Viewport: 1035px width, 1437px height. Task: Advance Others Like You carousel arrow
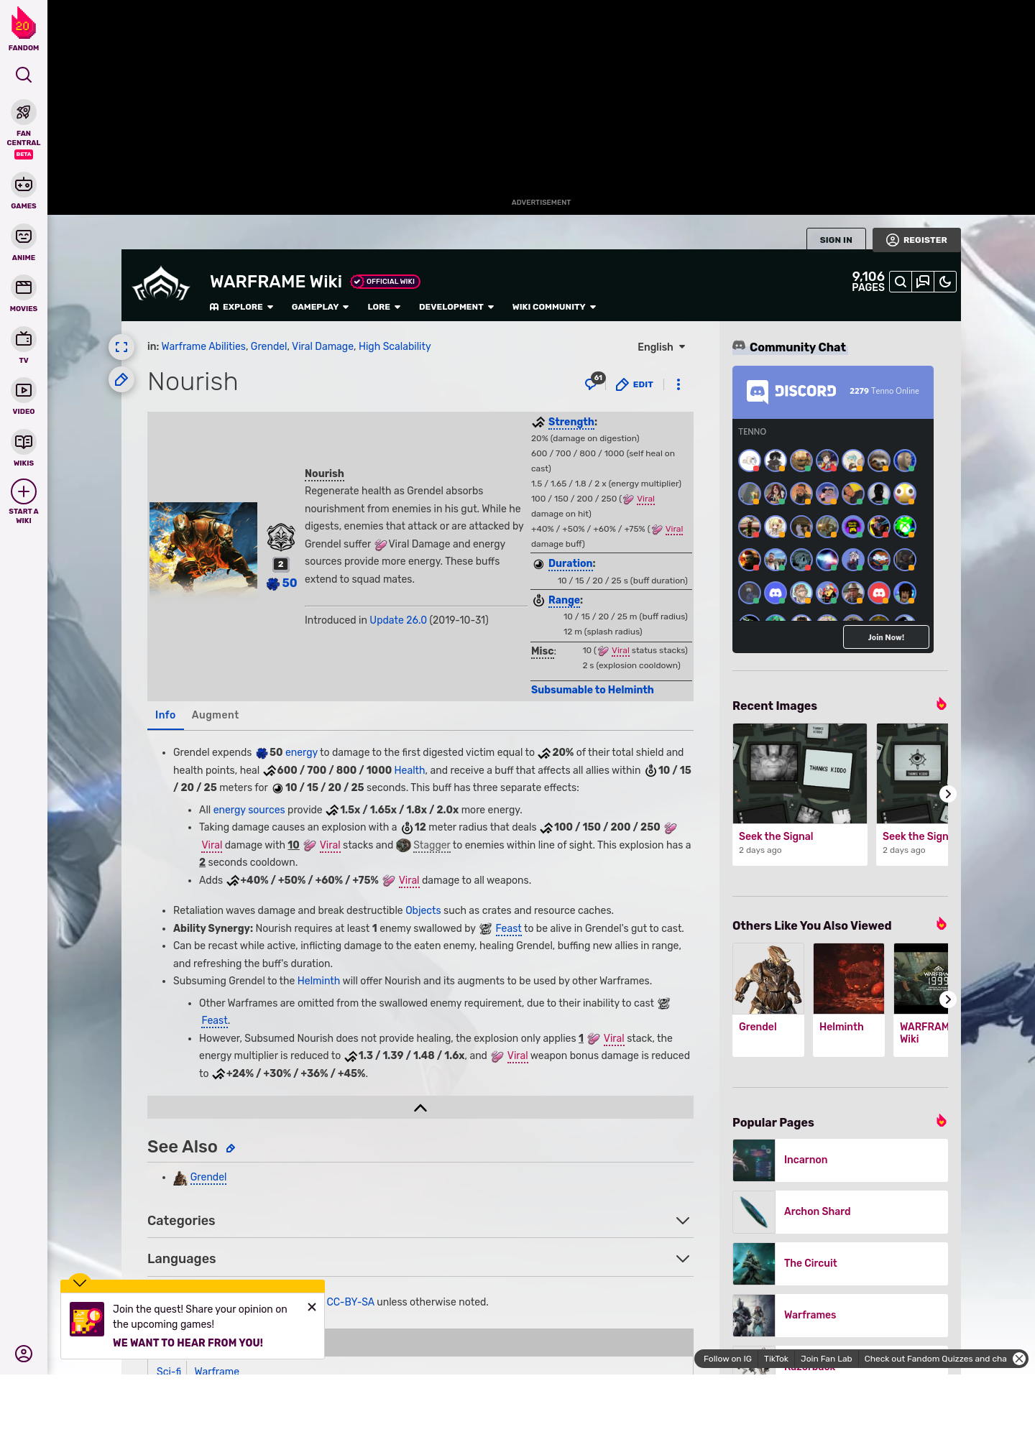(x=947, y=999)
